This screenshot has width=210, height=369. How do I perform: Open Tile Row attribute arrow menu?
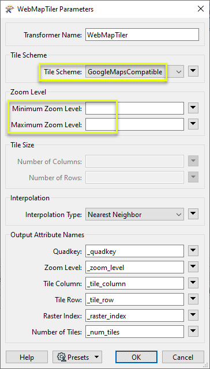[x=193, y=299]
